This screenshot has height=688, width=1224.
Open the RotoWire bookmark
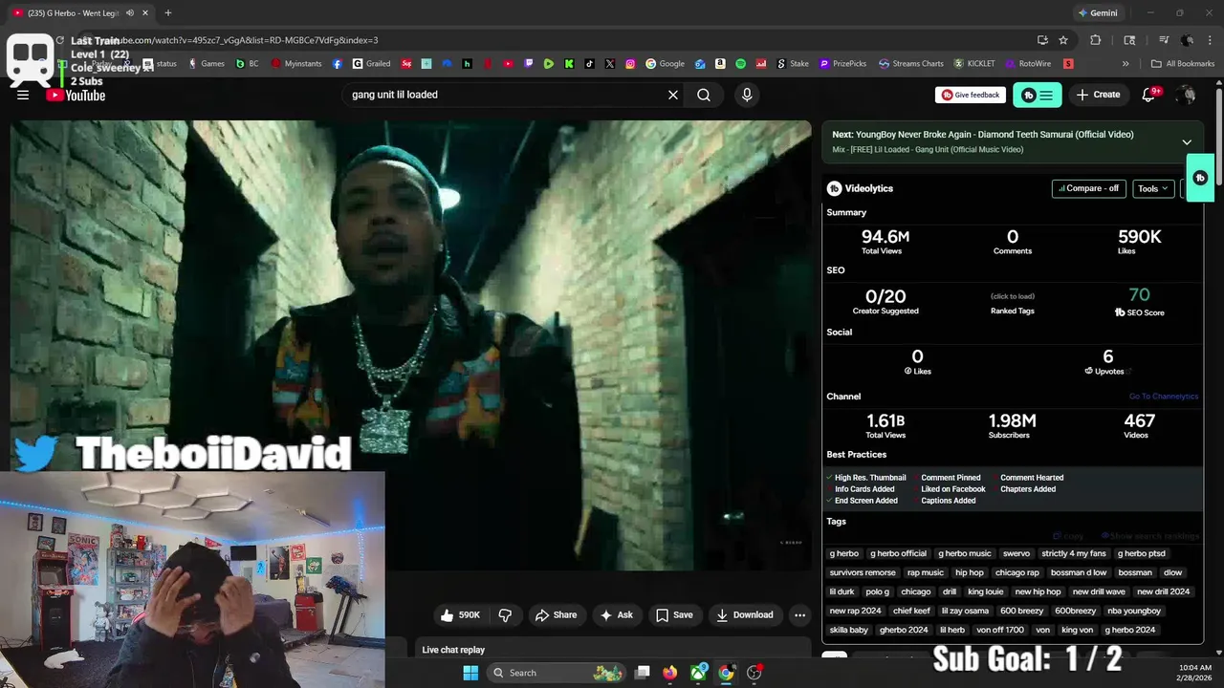point(1029,64)
